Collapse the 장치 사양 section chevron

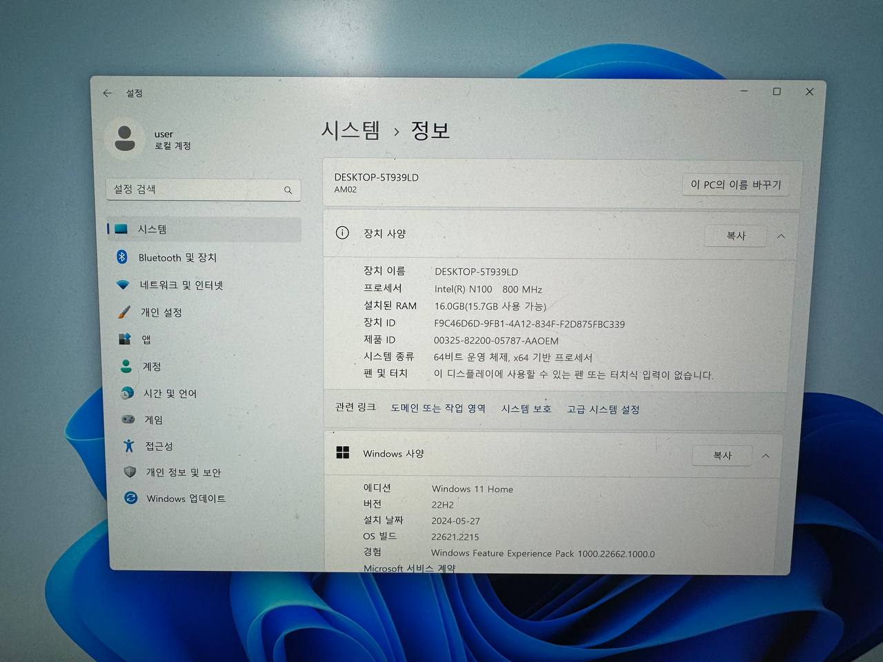pyautogui.click(x=781, y=236)
